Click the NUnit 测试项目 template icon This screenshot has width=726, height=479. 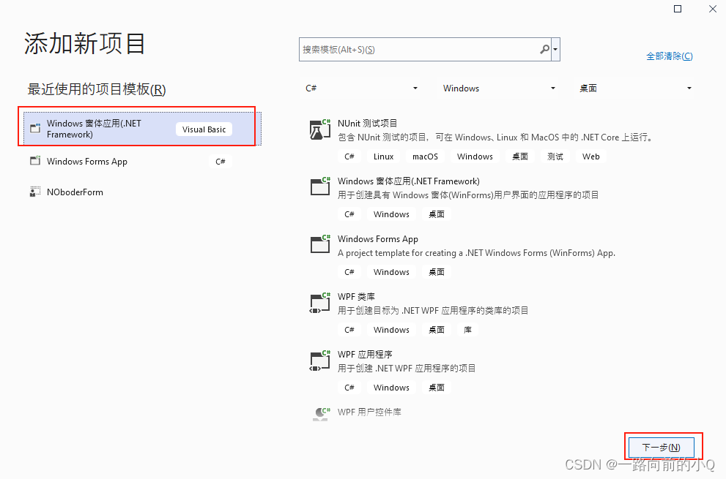(320, 129)
